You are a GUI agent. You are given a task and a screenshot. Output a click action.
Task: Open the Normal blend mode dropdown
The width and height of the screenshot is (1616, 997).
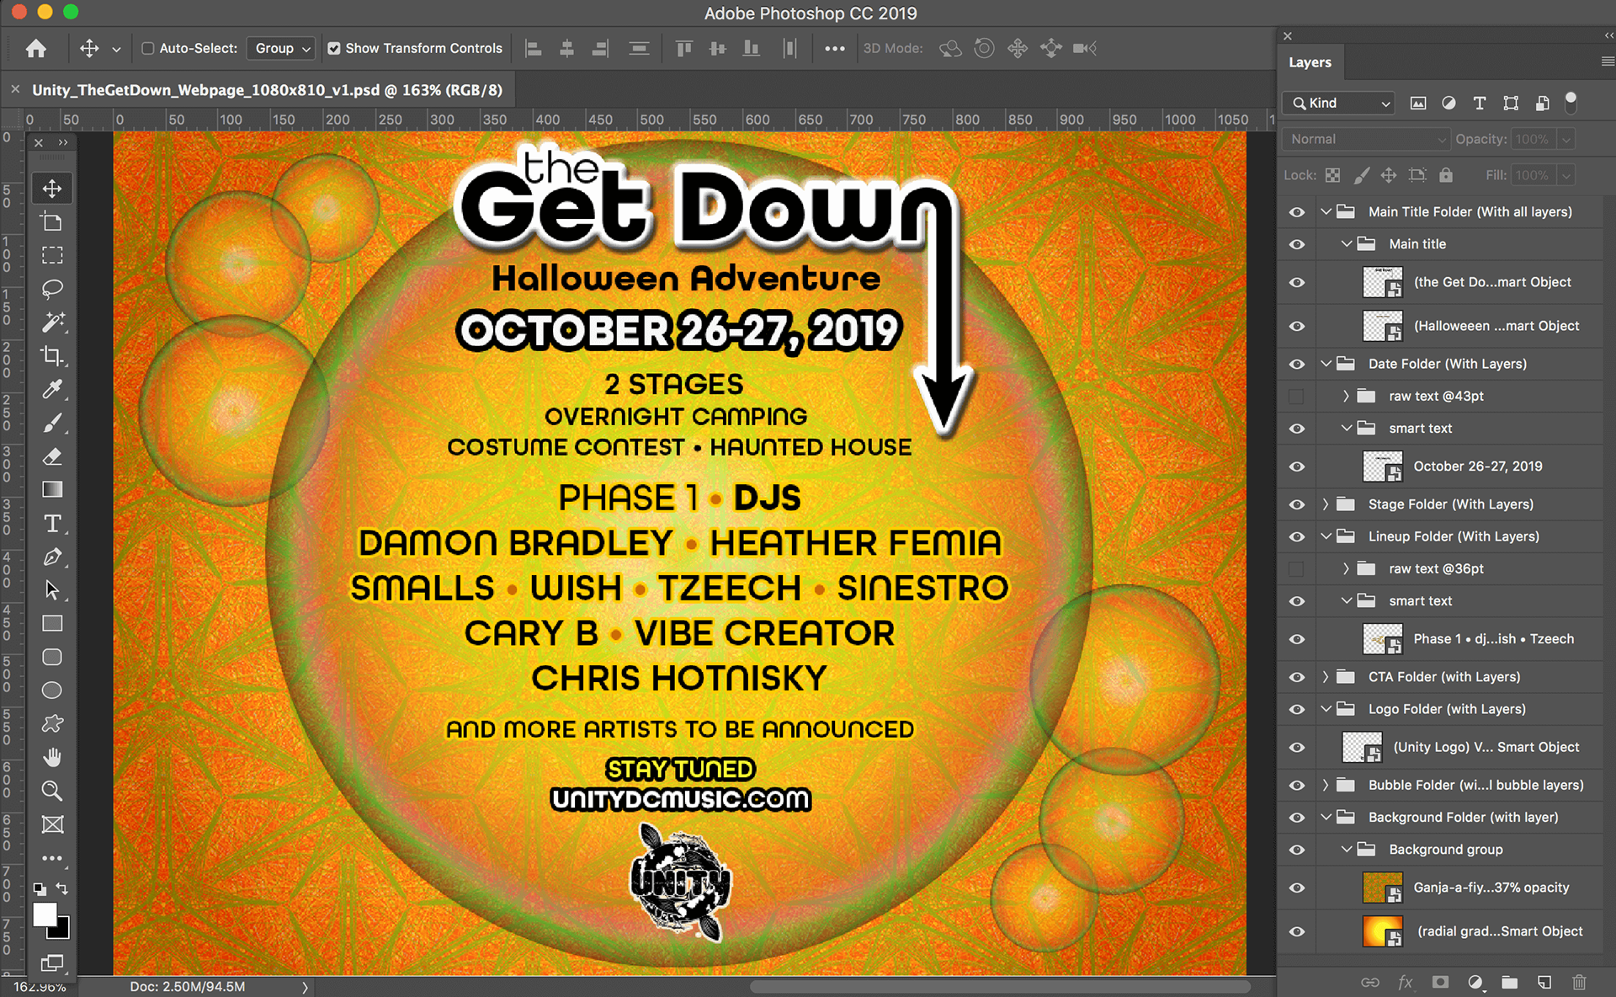(1364, 140)
